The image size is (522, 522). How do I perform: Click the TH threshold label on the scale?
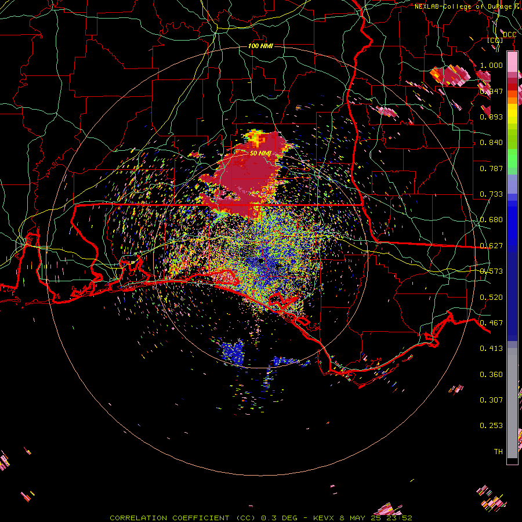click(x=498, y=451)
